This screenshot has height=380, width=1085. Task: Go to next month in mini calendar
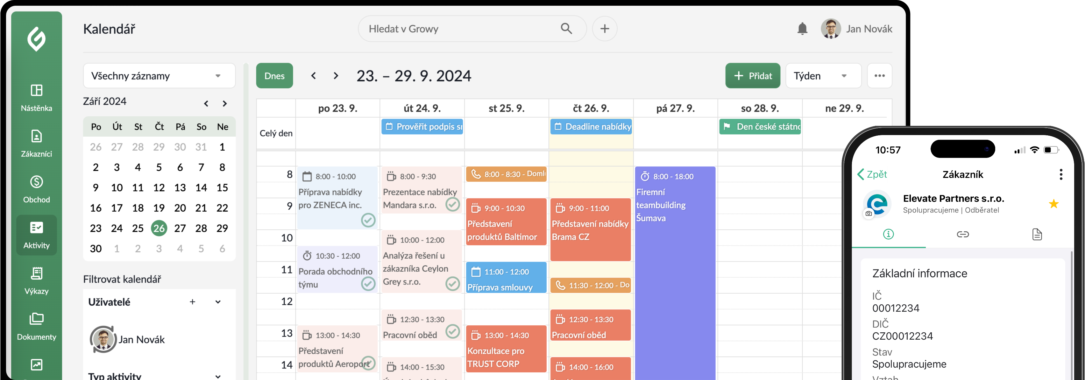[x=225, y=103]
